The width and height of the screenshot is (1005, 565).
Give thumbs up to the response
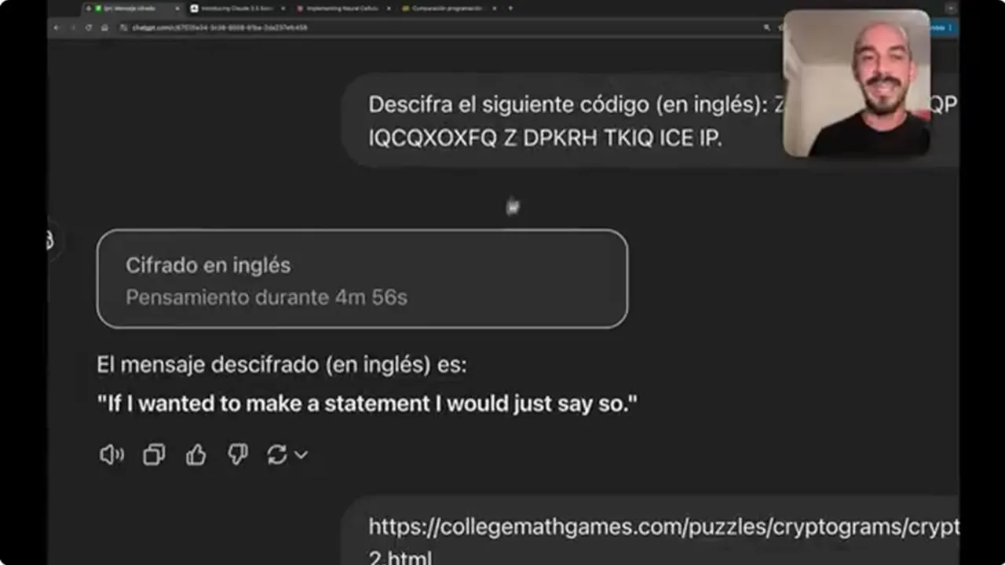(x=196, y=454)
